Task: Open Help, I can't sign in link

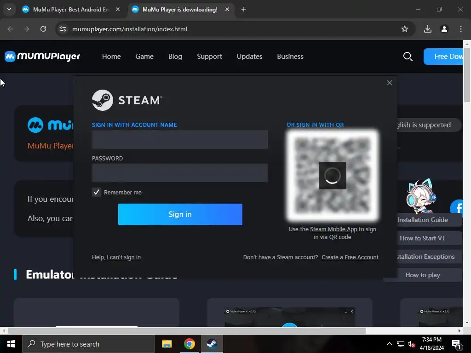Action: 116,257
